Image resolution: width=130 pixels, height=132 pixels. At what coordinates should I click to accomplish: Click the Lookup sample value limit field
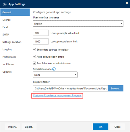[41, 33]
